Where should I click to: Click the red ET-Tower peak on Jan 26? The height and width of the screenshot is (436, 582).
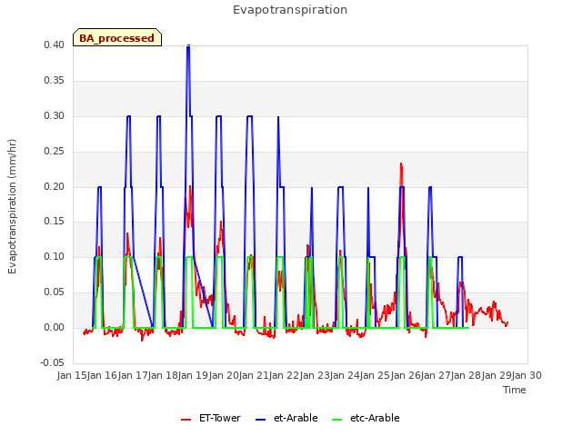coord(401,163)
